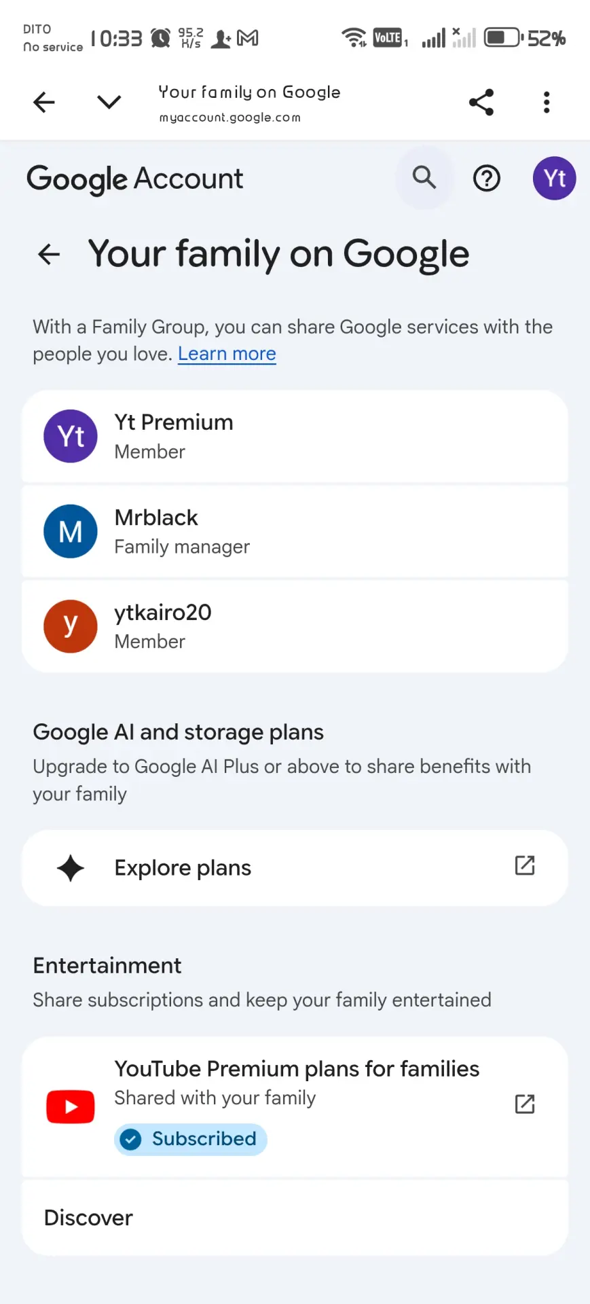Tap the browser back arrow
Image resolution: width=590 pixels, height=1304 pixels.
pyautogui.click(x=44, y=103)
